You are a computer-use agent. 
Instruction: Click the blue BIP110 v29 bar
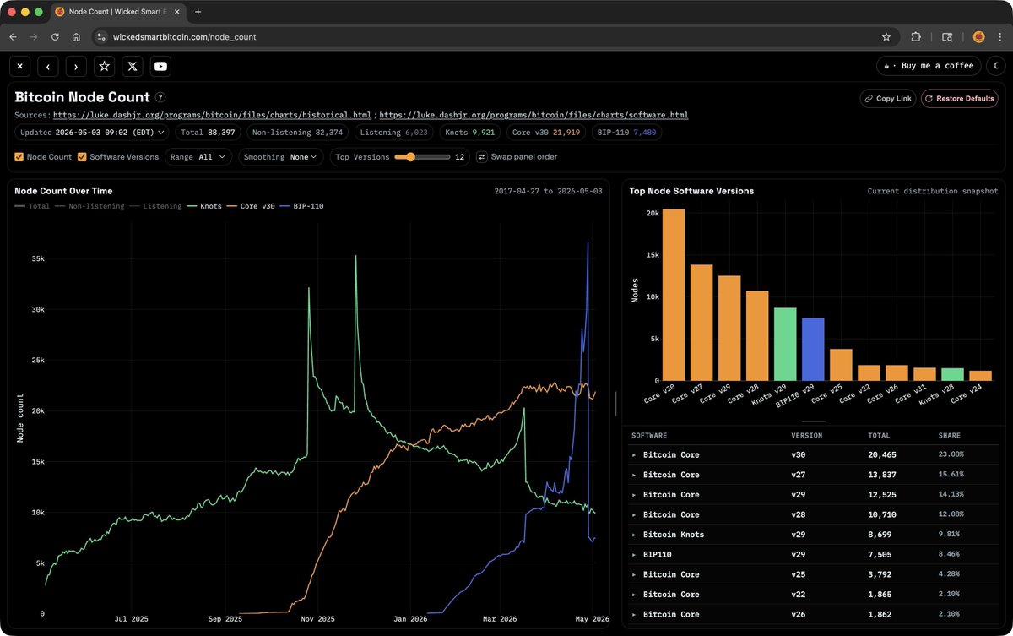(x=813, y=349)
